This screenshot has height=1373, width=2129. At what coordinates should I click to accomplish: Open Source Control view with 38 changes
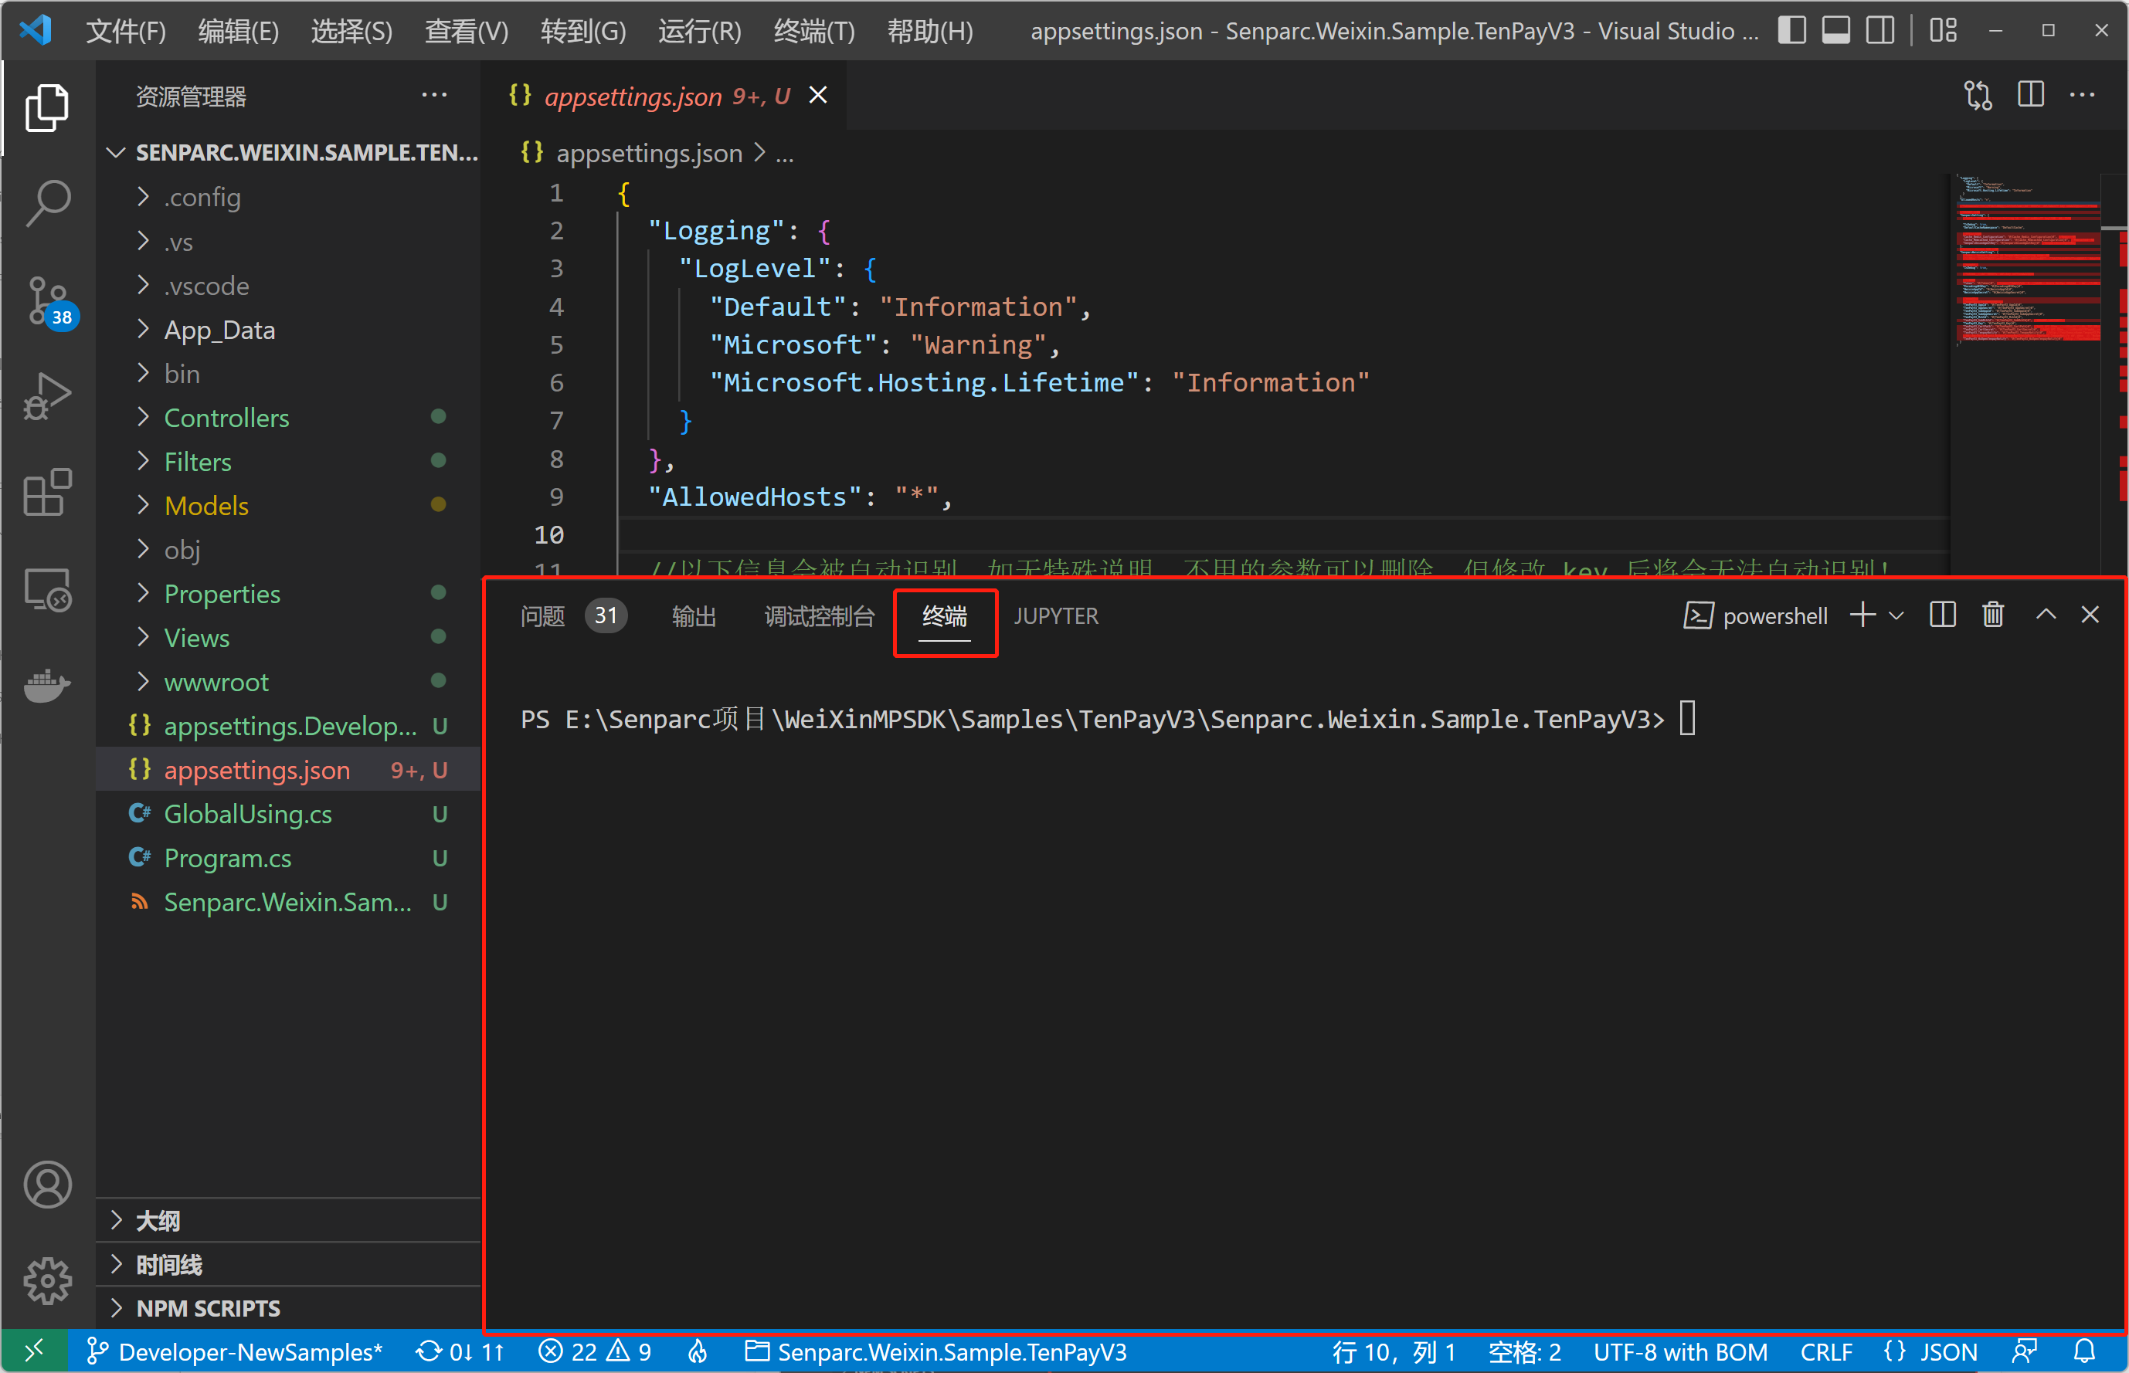coord(47,301)
